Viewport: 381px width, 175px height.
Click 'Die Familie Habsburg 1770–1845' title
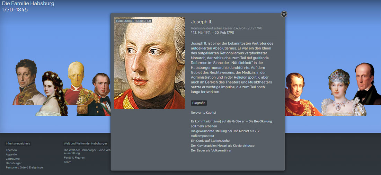28,7
